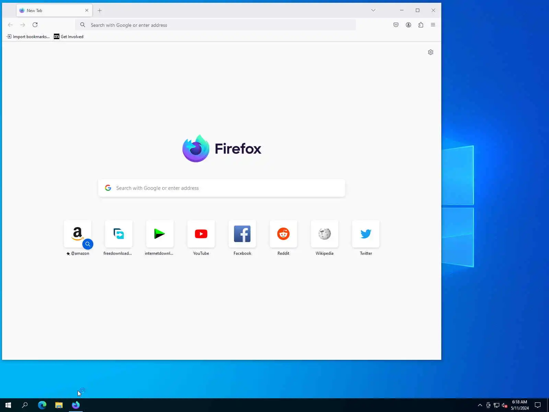549x412 pixels.
Task: Maximize the Firefox window
Action: [x=418, y=10]
